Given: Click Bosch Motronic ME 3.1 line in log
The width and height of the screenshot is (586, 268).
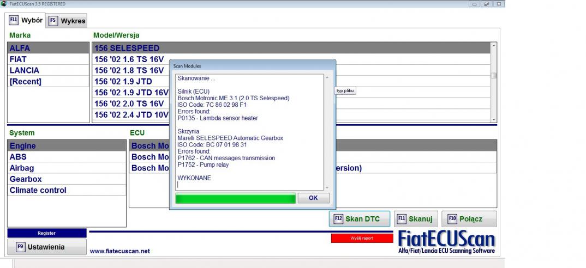Looking at the screenshot, I should coord(233,98).
